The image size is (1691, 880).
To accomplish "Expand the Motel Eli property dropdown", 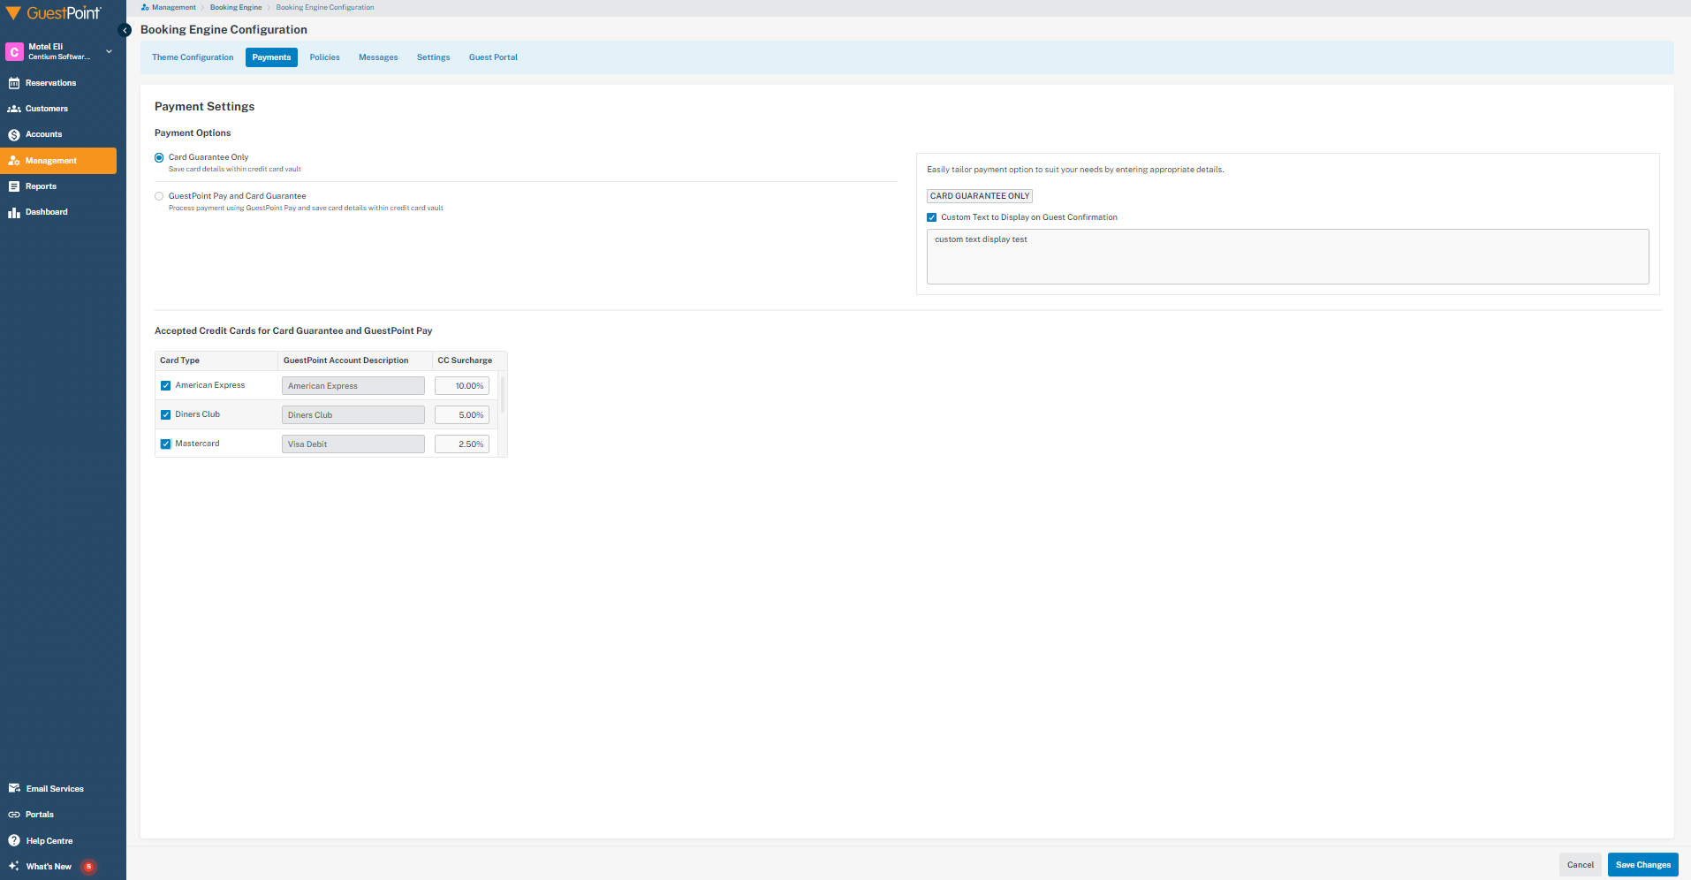I will pos(109,52).
